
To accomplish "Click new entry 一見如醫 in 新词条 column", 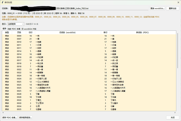I will (114, 67).
